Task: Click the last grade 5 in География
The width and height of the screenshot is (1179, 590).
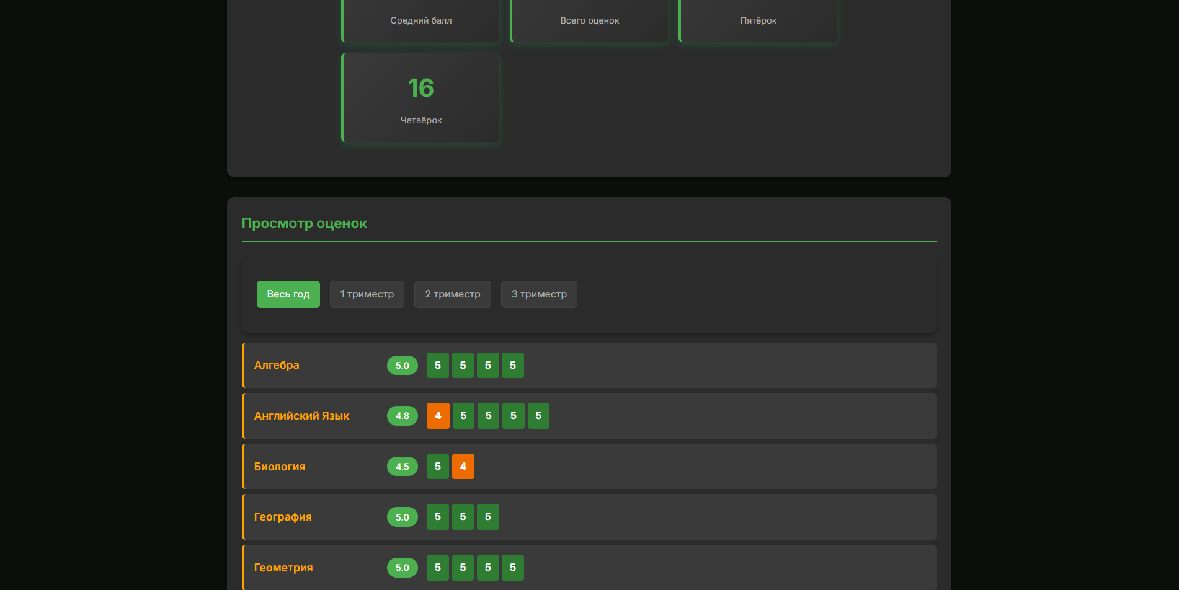Action: pos(488,517)
